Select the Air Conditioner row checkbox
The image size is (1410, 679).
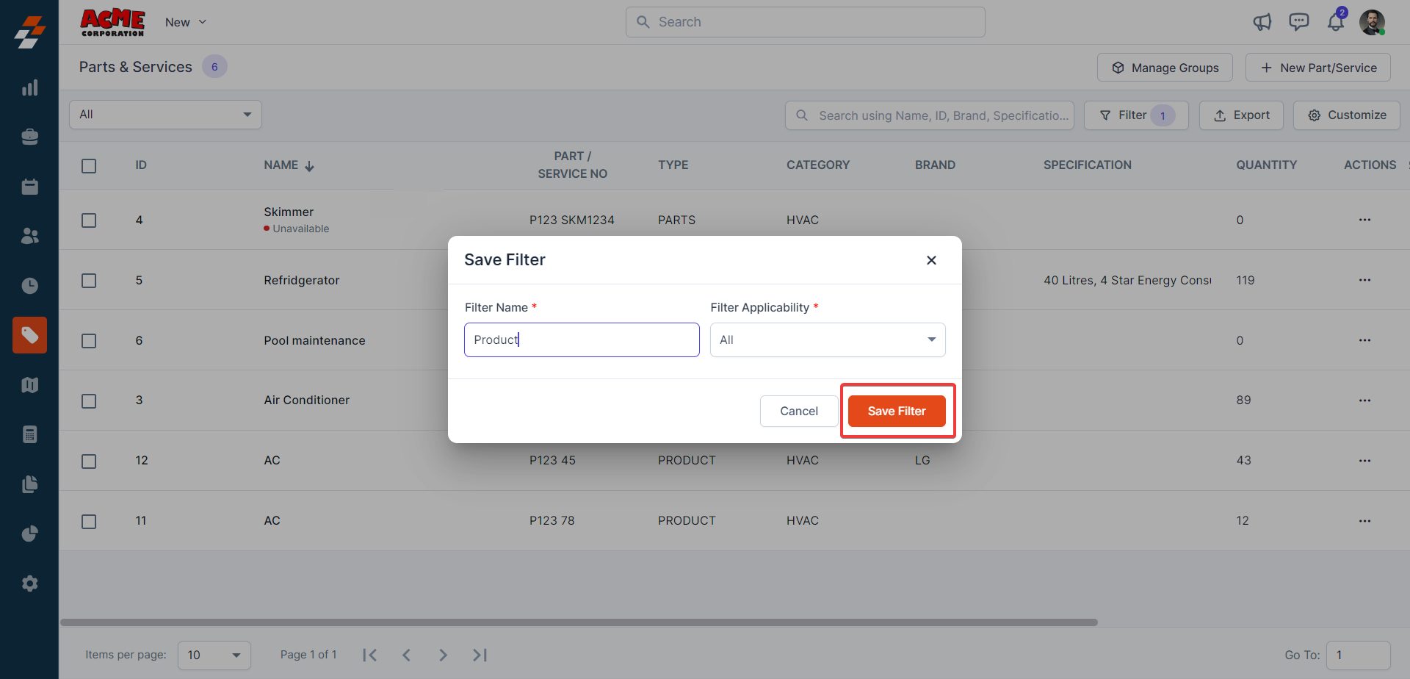(x=89, y=401)
